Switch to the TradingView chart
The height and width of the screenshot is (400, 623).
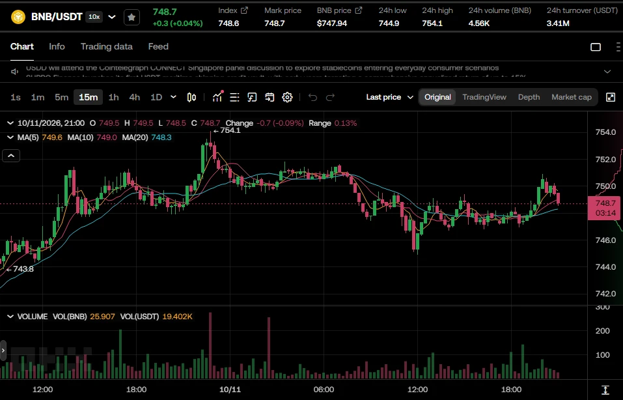tap(484, 97)
